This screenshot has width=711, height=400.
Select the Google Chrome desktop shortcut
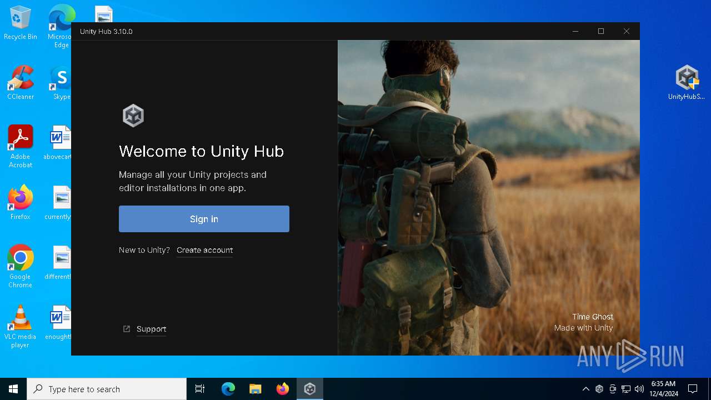pyautogui.click(x=21, y=266)
